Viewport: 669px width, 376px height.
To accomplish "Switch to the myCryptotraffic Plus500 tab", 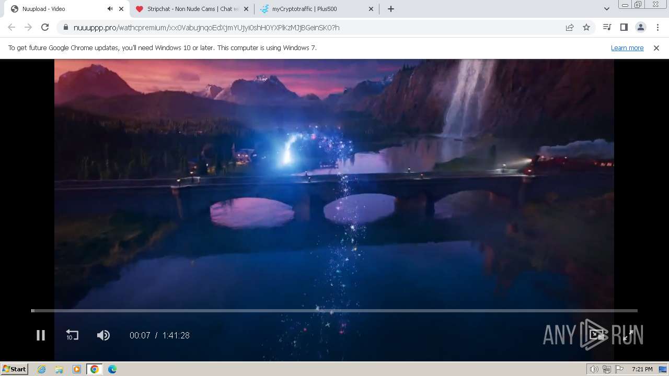I will pyautogui.click(x=317, y=9).
